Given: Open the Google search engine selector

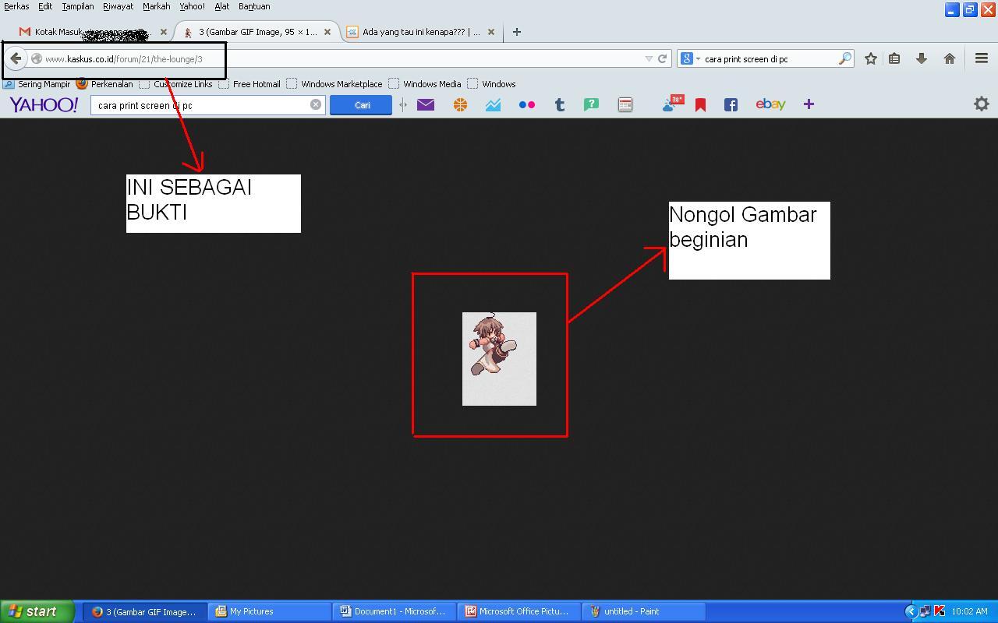Looking at the screenshot, I should (689, 58).
